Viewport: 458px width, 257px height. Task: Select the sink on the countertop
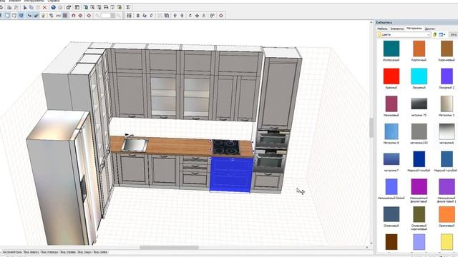click(x=135, y=145)
